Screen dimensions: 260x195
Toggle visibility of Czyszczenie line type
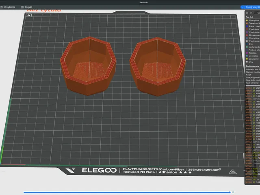(x=253, y=59)
